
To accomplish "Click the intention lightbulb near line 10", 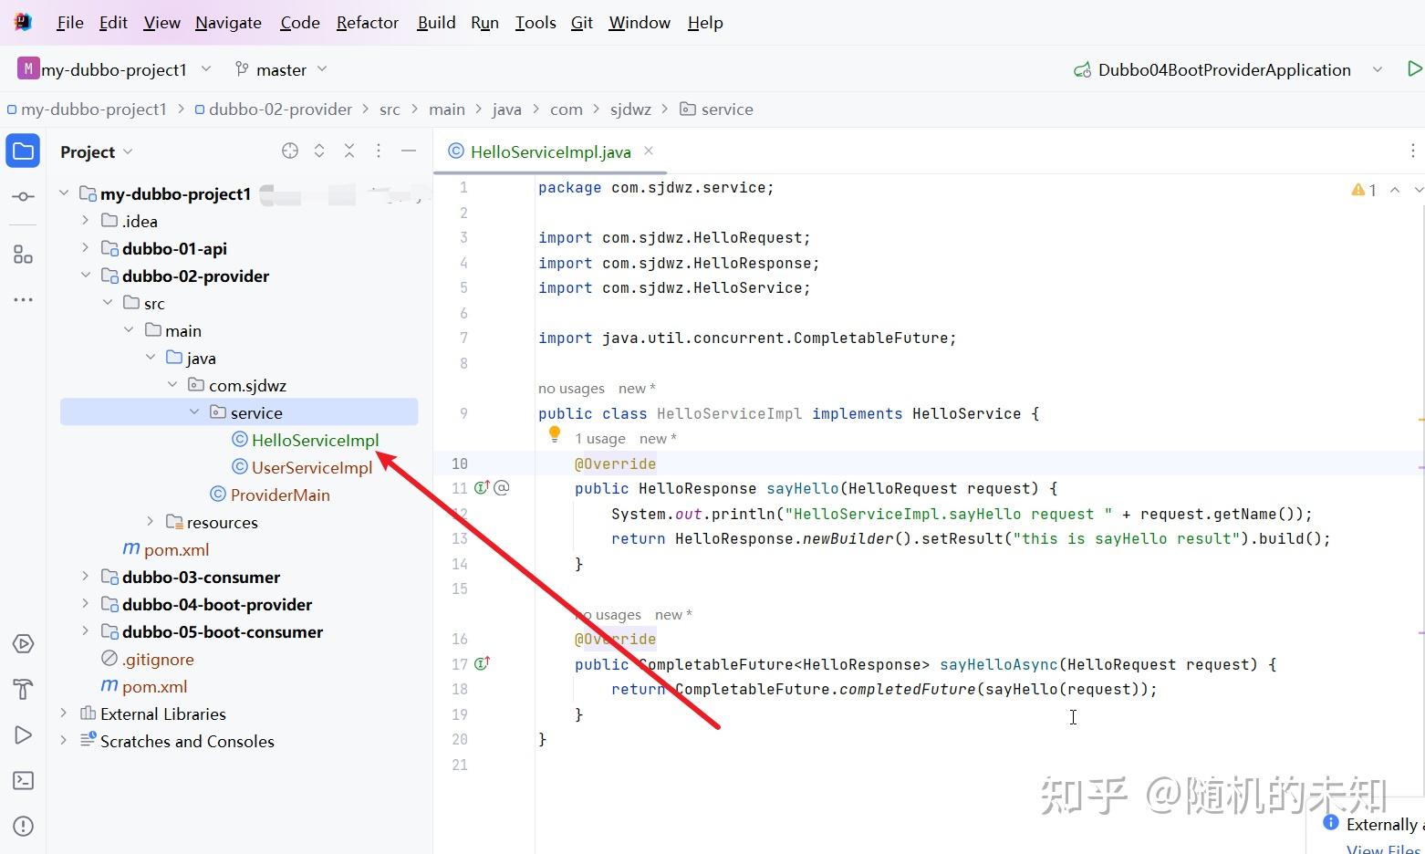I will tap(554, 434).
